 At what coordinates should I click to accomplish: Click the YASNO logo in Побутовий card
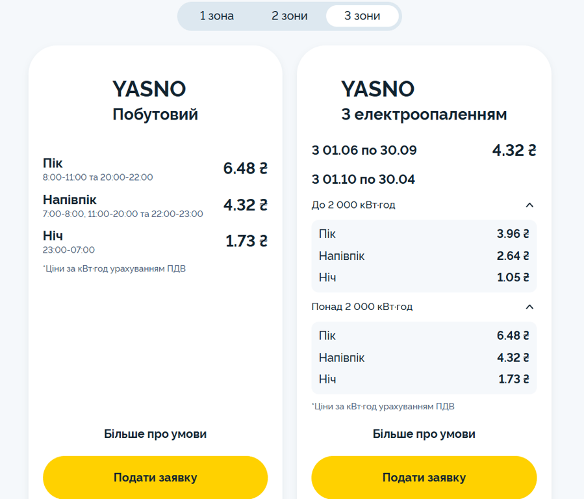pos(149,88)
